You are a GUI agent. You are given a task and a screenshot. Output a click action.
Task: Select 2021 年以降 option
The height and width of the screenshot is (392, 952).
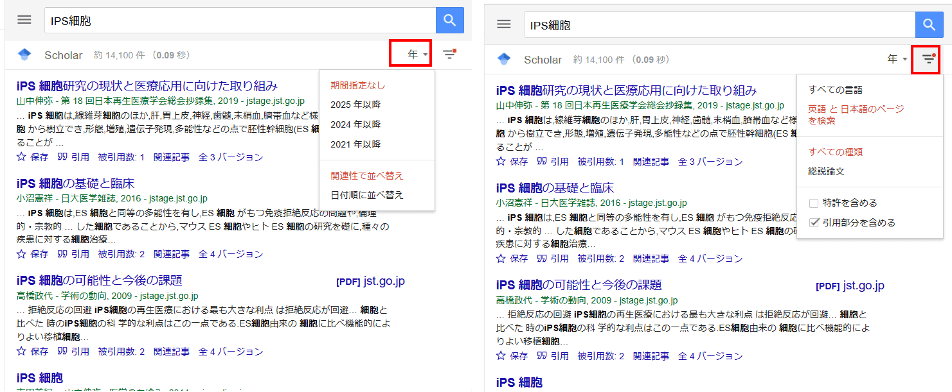point(355,144)
